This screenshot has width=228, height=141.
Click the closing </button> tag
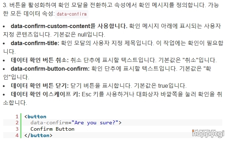39,135
